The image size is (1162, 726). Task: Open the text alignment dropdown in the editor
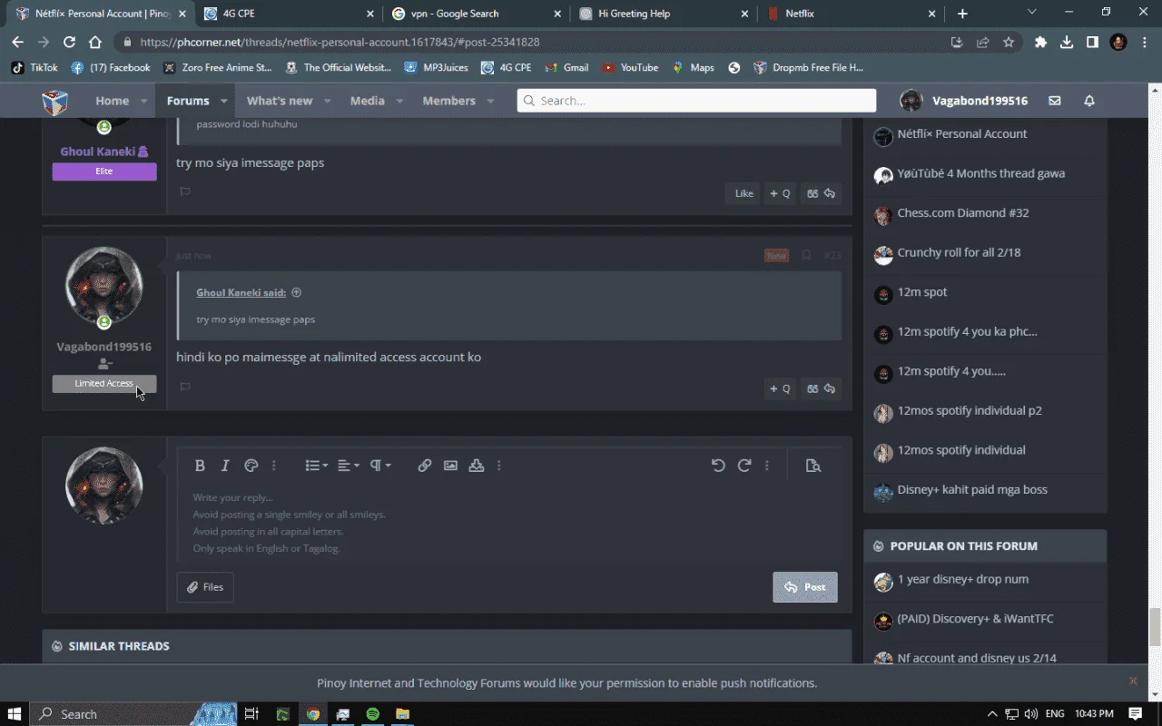pyautogui.click(x=349, y=466)
